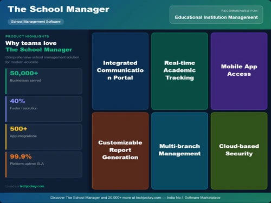
Task: Click the 'Why teams love' heading
Action: (31, 43)
